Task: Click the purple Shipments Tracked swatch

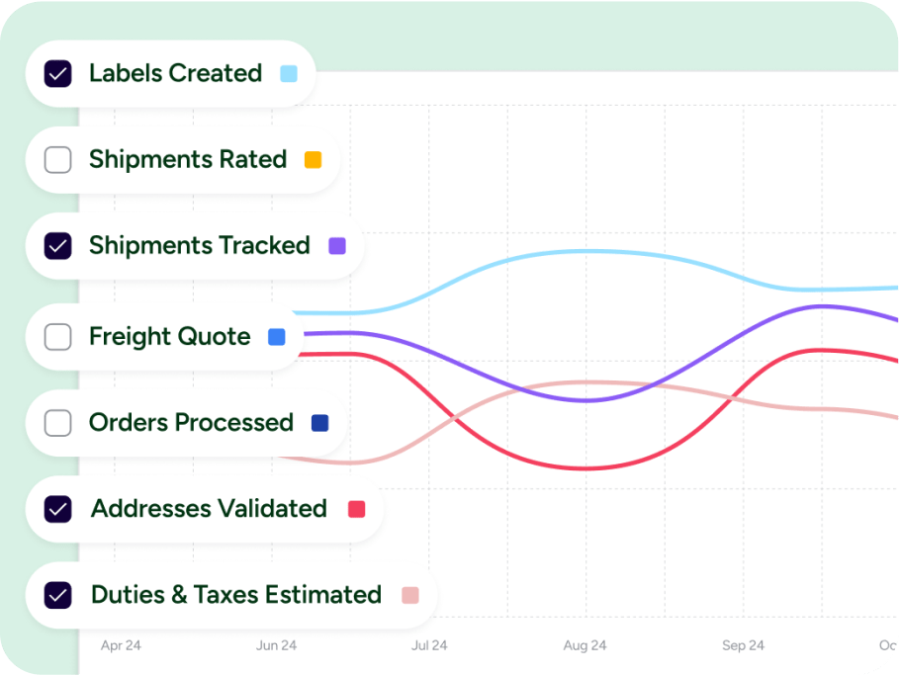Action: click(336, 245)
